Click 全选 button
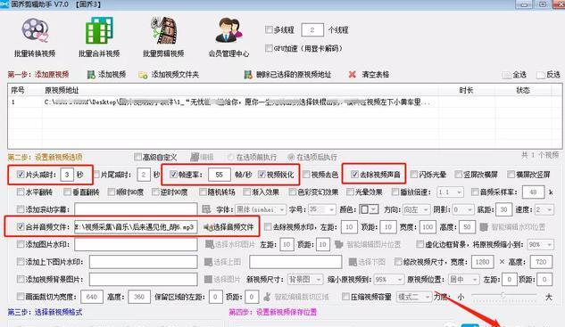The height and width of the screenshot is (327, 565). (515, 75)
